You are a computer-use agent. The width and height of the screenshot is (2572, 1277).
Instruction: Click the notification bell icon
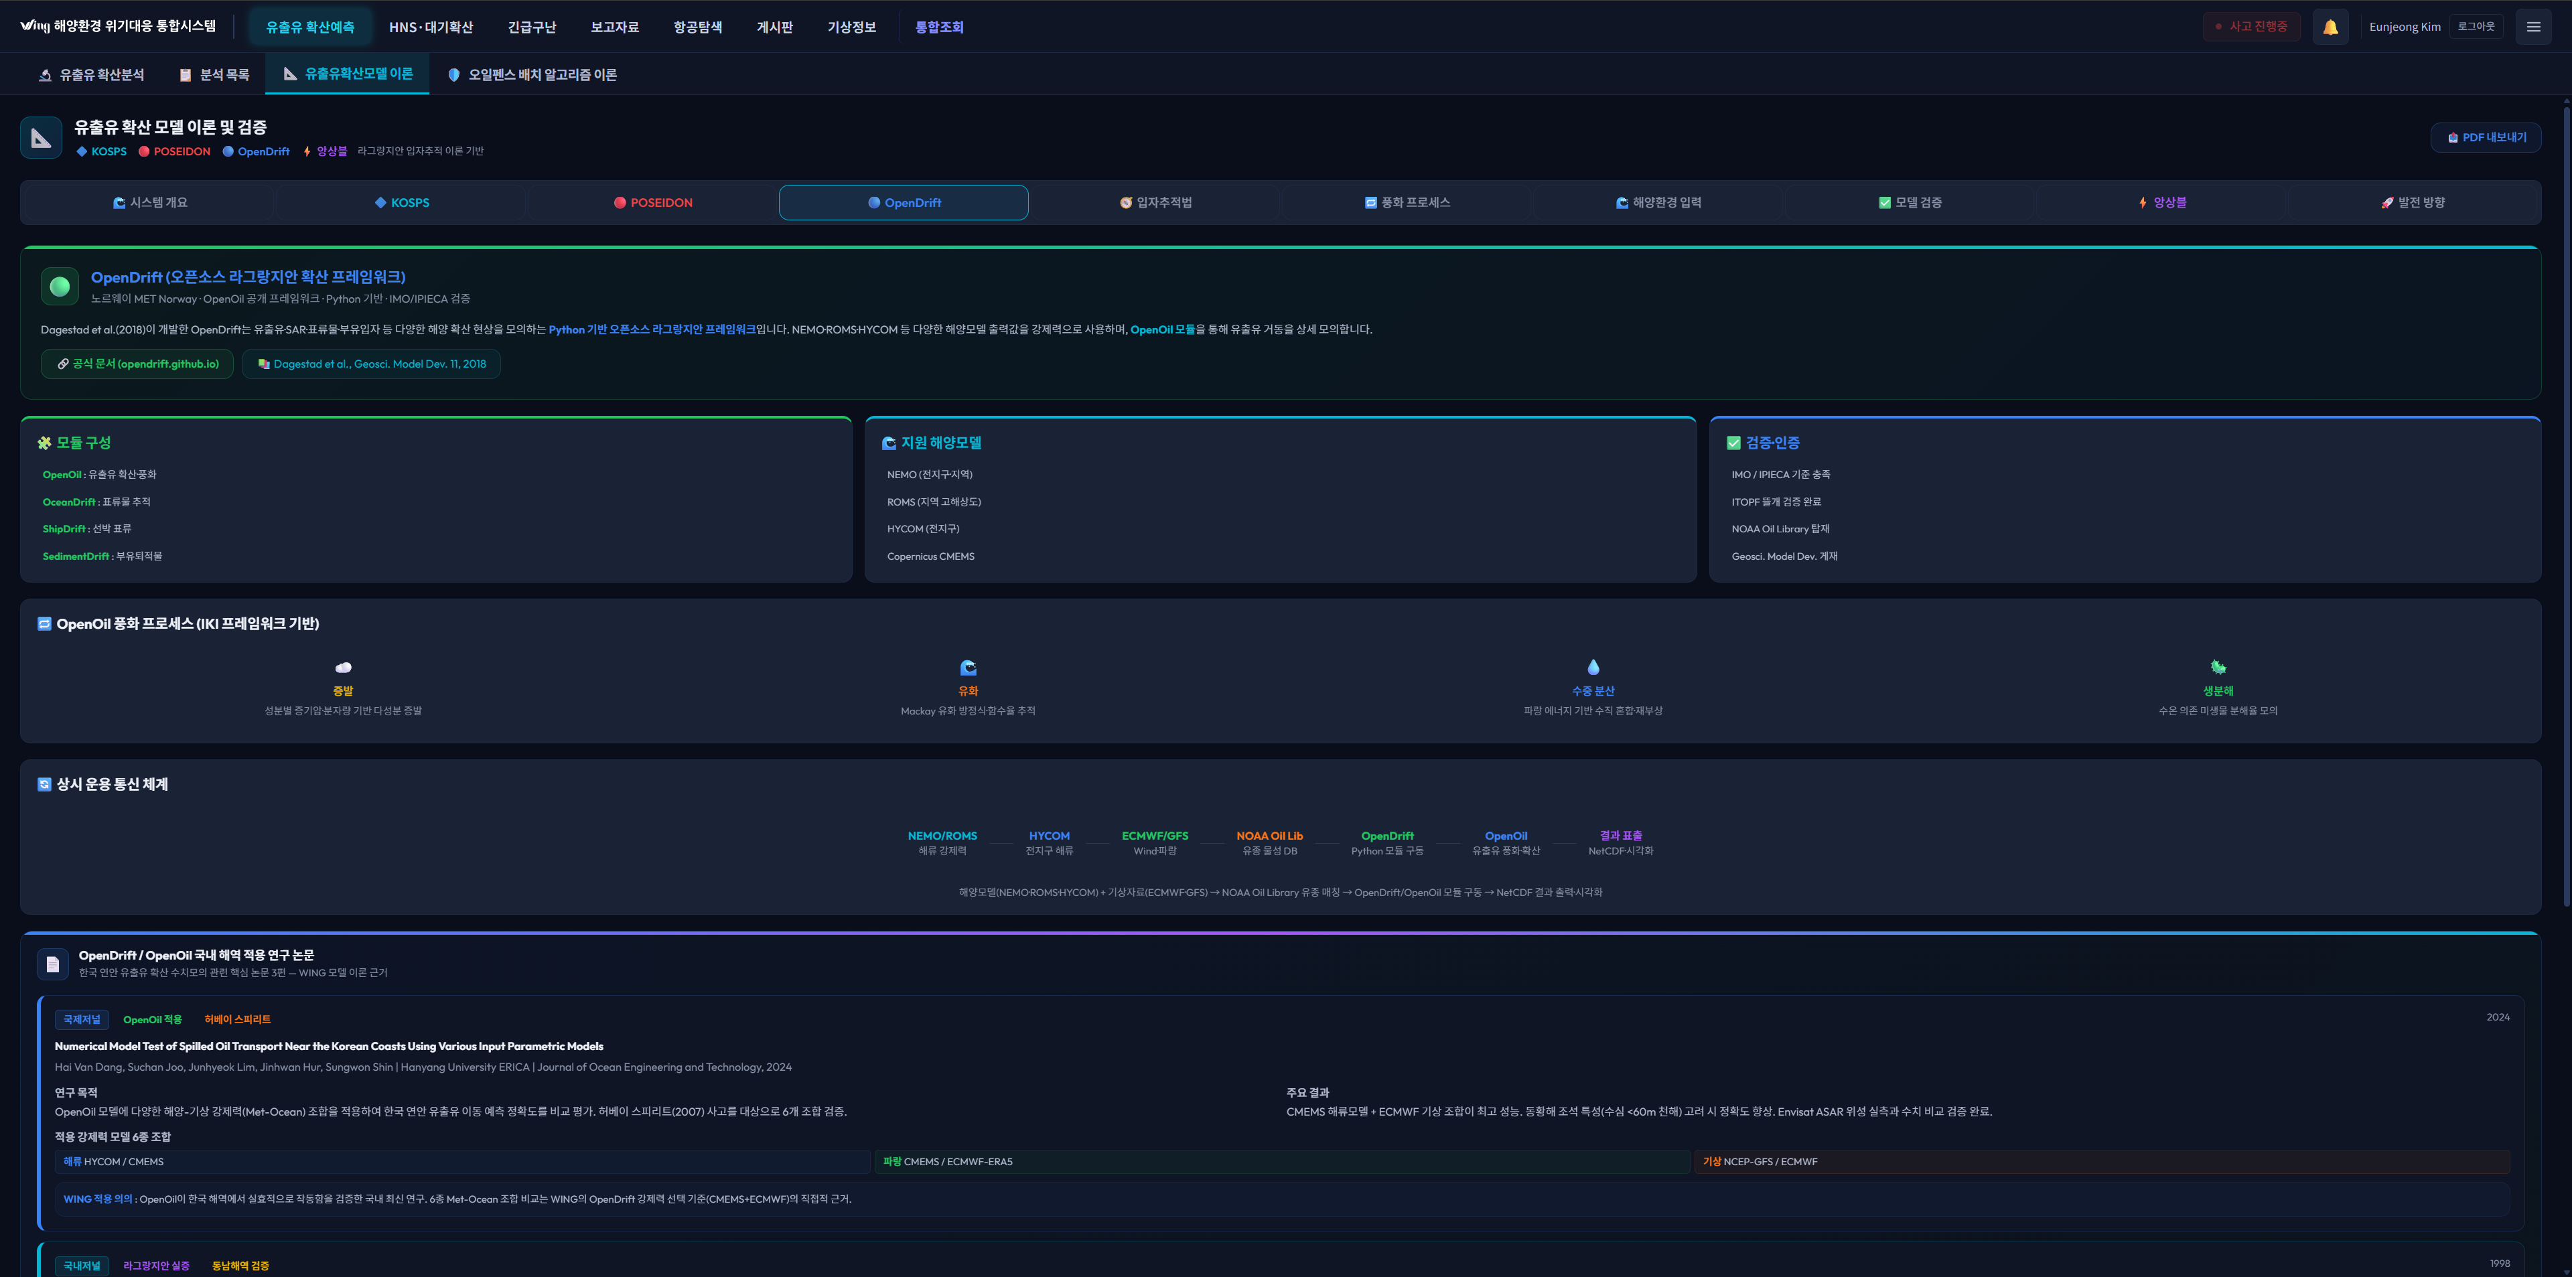point(2330,27)
